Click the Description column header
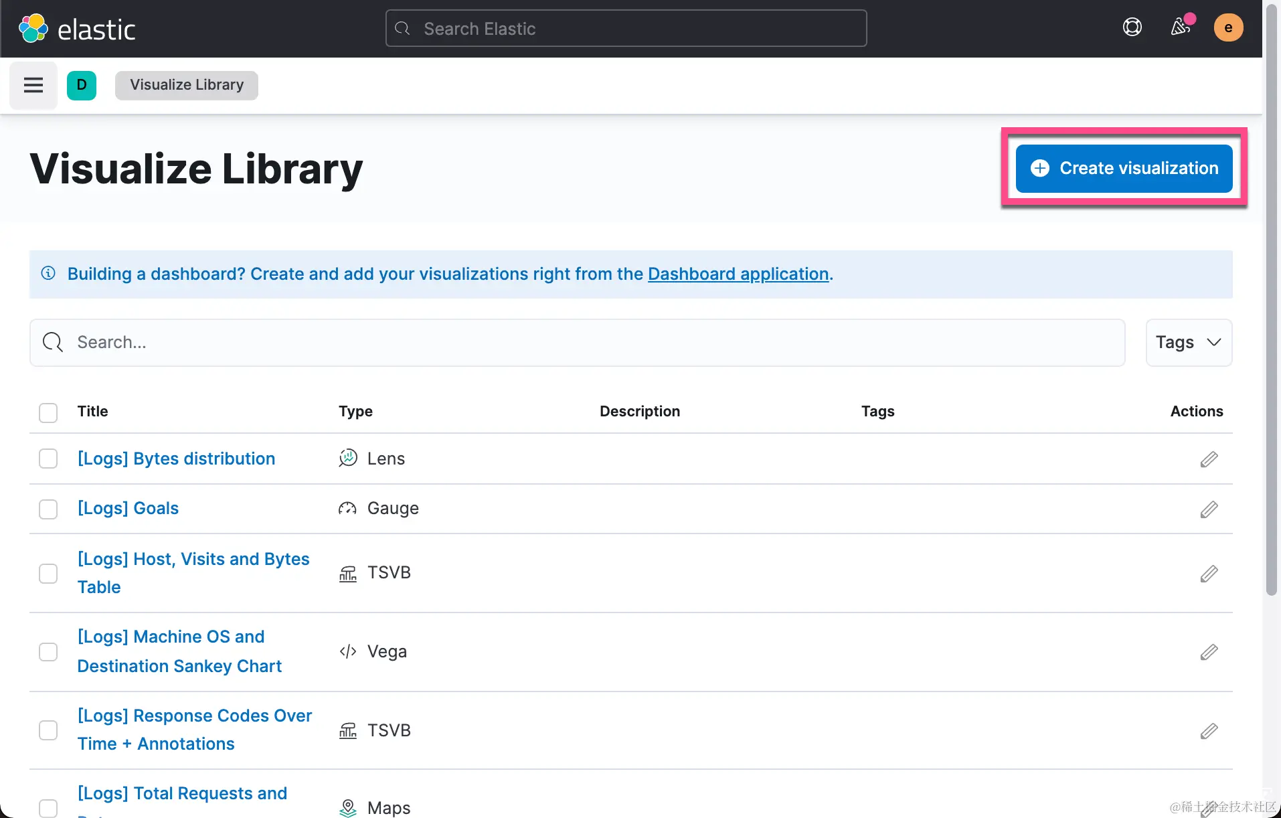Screen dimensions: 1281x818 (x=640, y=411)
